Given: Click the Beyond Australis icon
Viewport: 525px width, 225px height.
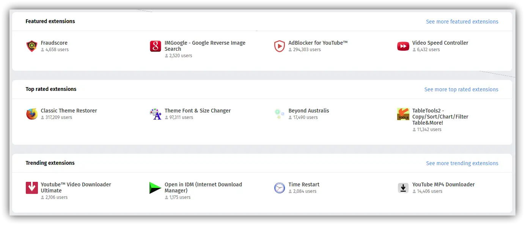Looking at the screenshot, I should (x=279, y=114).
